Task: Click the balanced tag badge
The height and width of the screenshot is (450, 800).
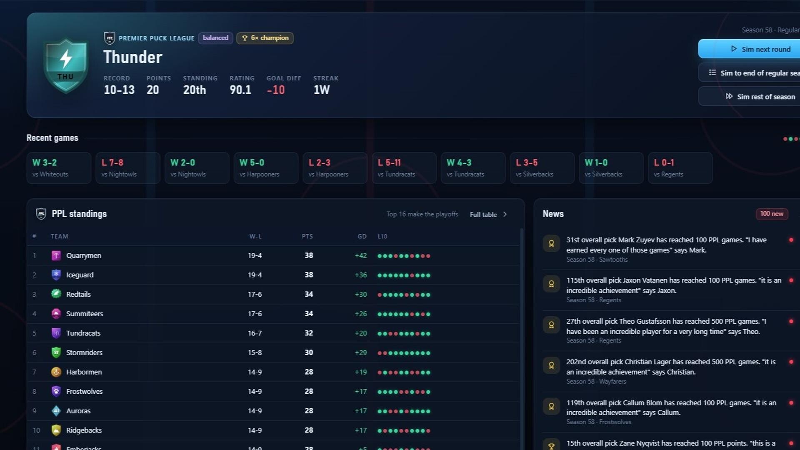Action: (215, 38)
